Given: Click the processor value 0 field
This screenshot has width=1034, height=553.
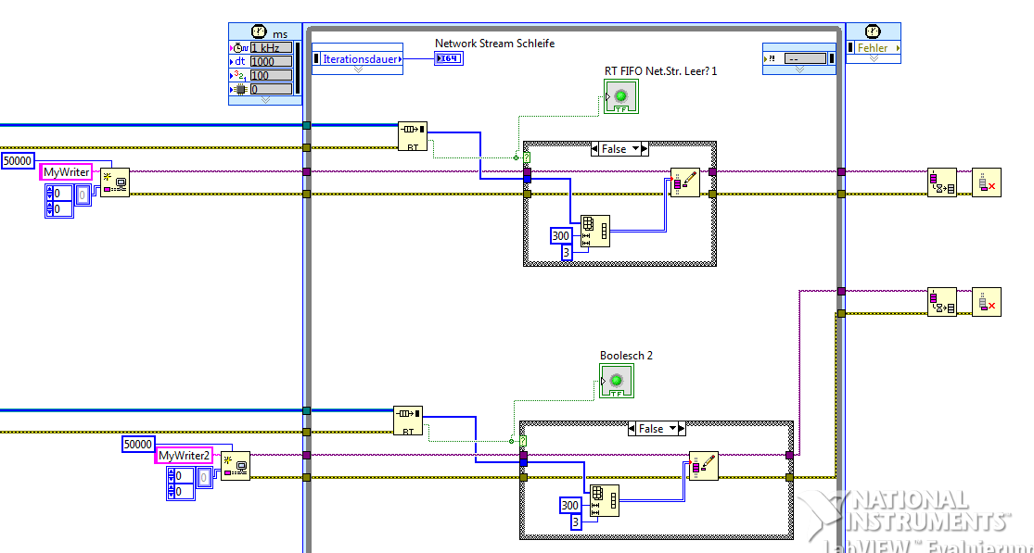Looking at the screenshot, I should click(x=271, y=89).
